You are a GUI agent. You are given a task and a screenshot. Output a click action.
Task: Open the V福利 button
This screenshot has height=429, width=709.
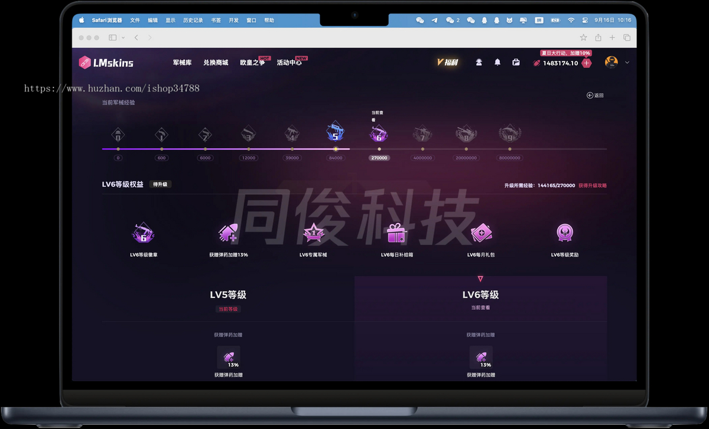[x=447, y=63]
